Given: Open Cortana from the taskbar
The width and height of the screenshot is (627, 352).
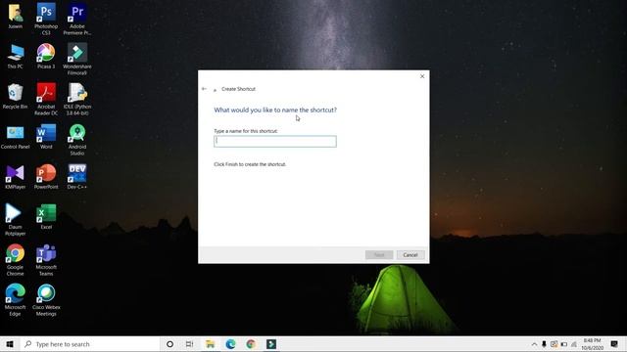Looking at the screenshot, I should [169, 344].
